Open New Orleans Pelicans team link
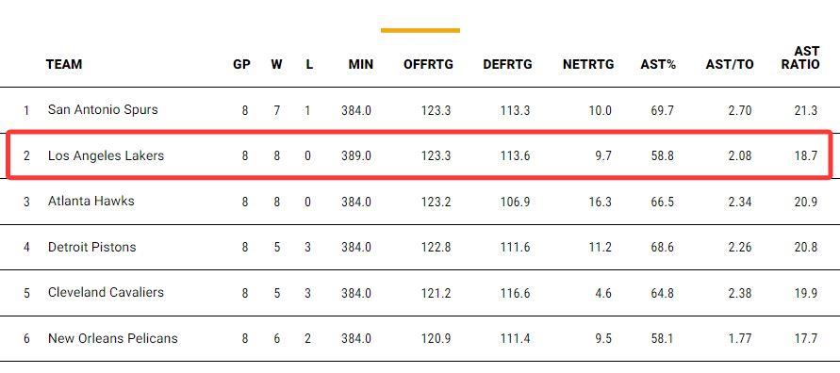This screenshot has height=373, width=840. tap(112, 339)
